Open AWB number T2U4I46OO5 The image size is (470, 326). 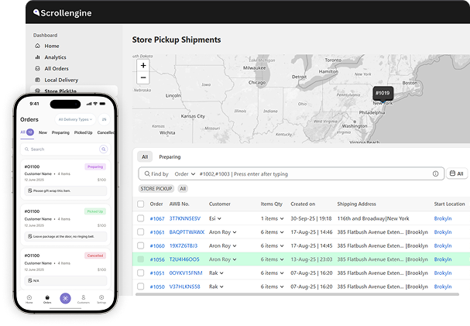pyautogui.click(x=184, y=259)
